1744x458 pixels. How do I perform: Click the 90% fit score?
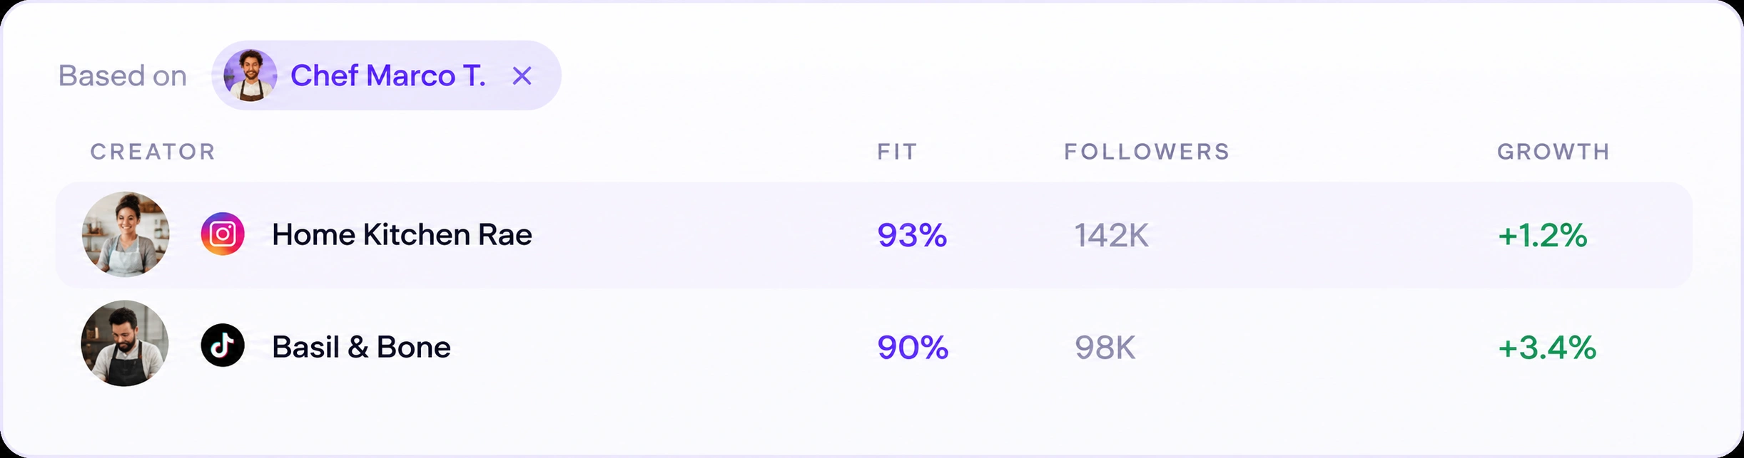click(x=913, y=348)
